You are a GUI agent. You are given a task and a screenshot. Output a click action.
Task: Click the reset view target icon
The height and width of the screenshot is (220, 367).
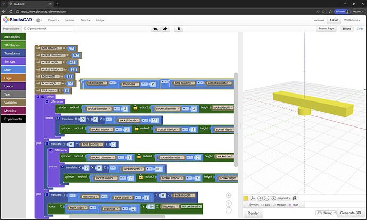point(274,198)
